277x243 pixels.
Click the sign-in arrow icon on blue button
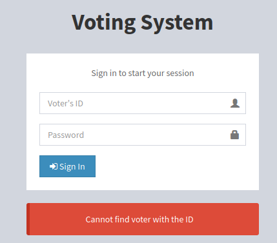click(54, 166)
